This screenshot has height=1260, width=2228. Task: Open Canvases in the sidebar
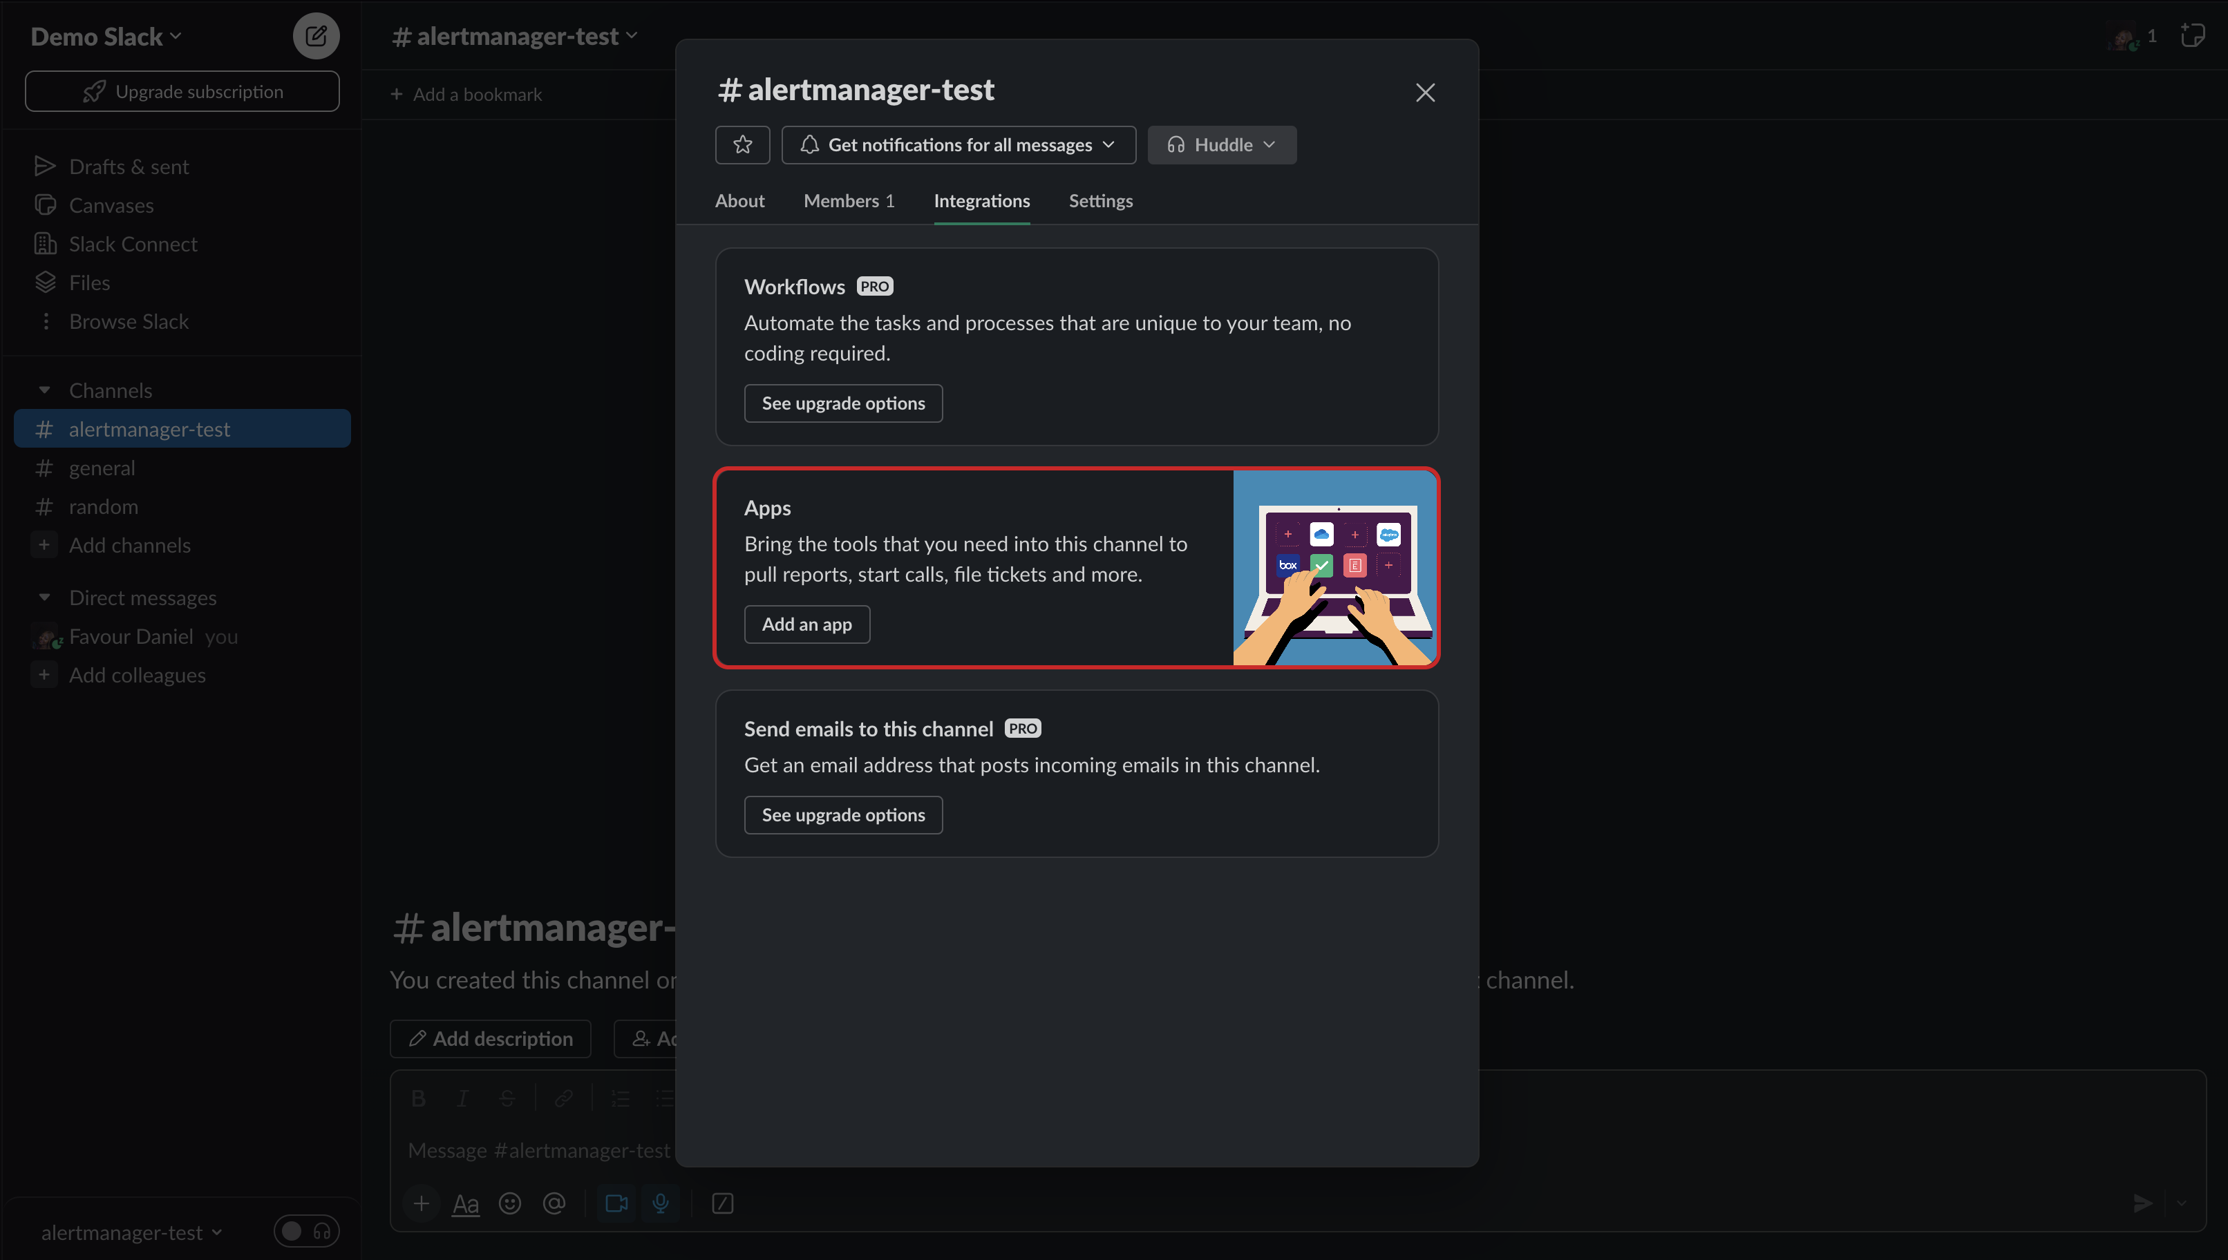point(182,205)
